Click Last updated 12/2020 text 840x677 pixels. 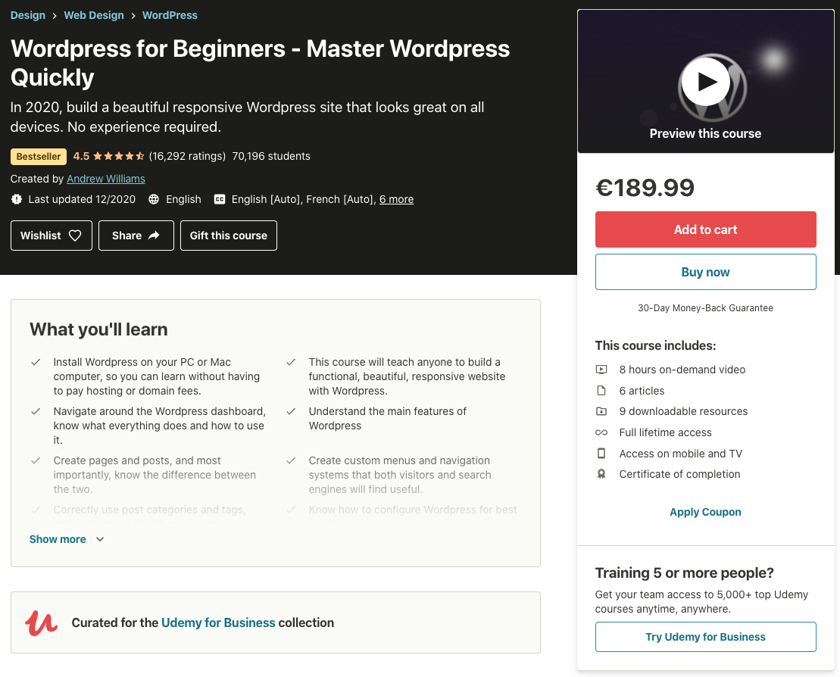(82, 199)
